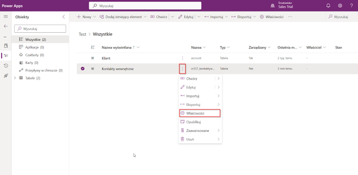Choose Zaawansowane in the context menu
358x175 pixels.
tap(200, 130)
